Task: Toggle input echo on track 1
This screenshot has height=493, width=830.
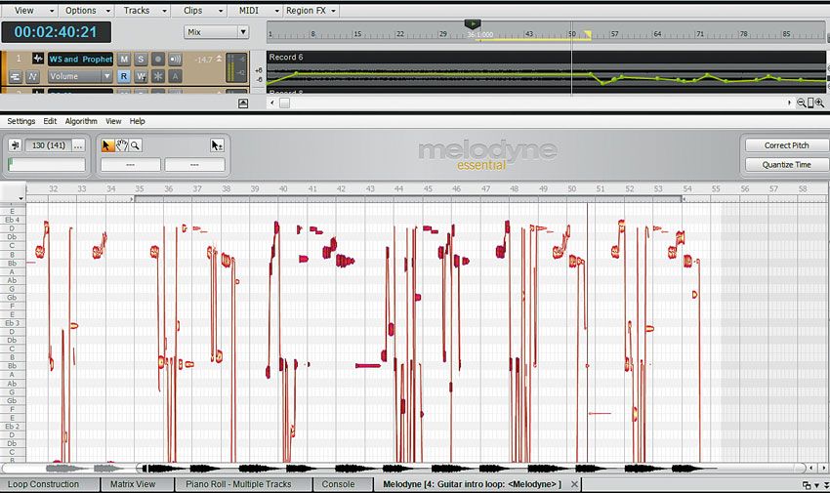Action: (x=175, y=60)
